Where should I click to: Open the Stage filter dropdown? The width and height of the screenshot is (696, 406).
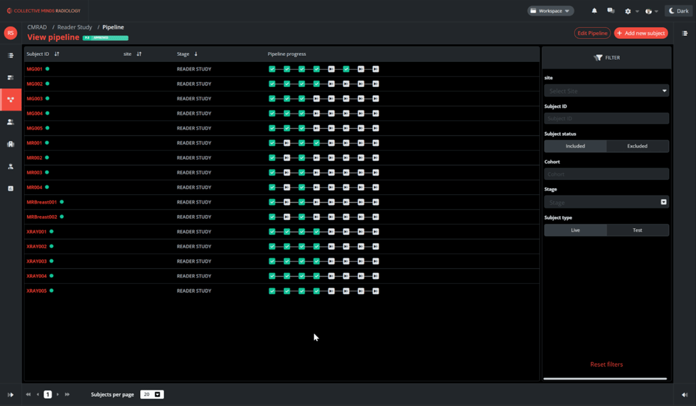[606, 202]
